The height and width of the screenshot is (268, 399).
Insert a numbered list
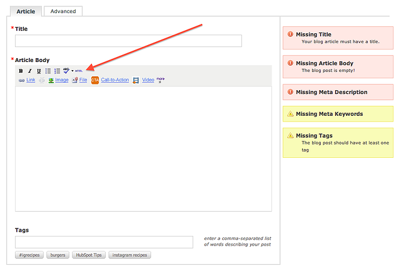click(x=58, y=71)
